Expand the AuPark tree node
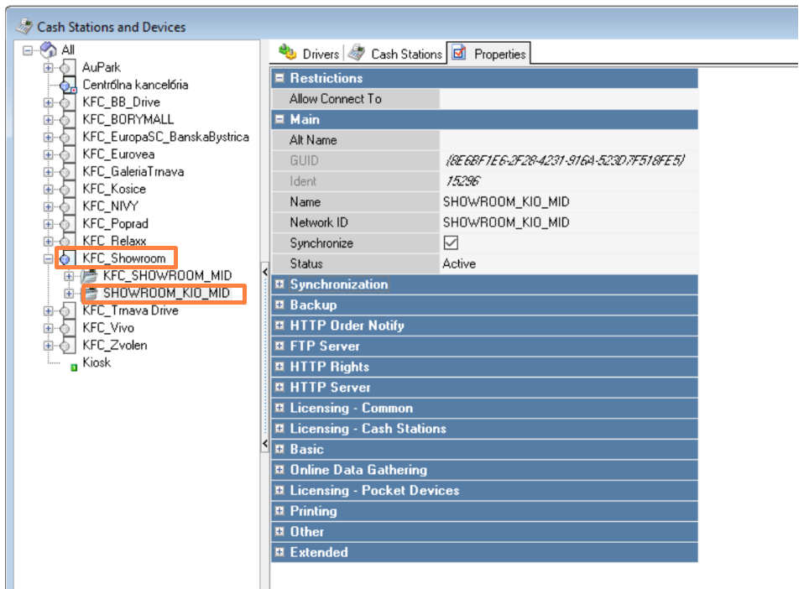The width and height of the screenshot is (804, 589). 48,68
